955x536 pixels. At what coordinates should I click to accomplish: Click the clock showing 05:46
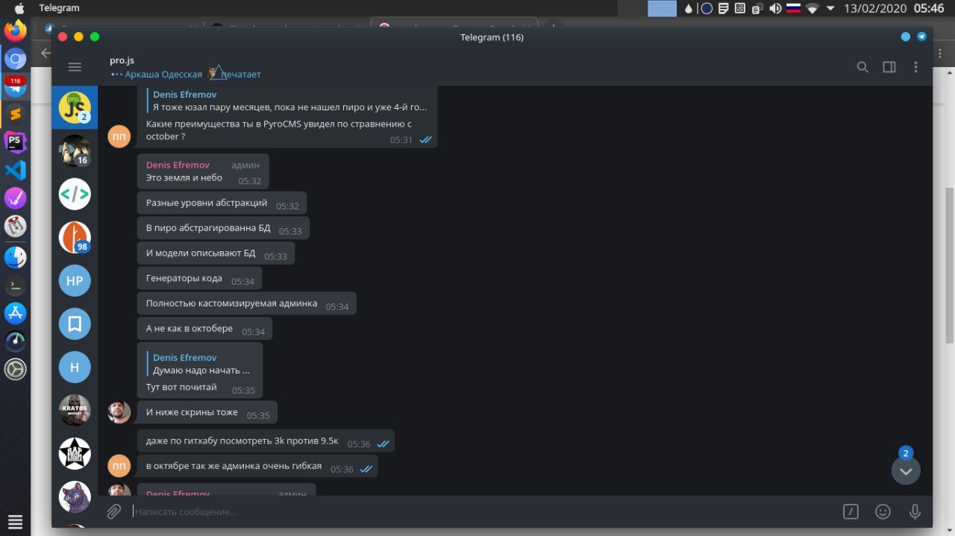(929, 8)
